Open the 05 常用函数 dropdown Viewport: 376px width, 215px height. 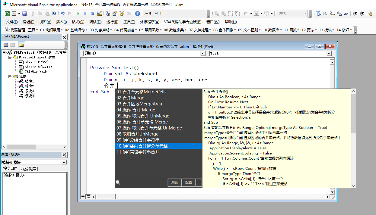coord(151,30)
